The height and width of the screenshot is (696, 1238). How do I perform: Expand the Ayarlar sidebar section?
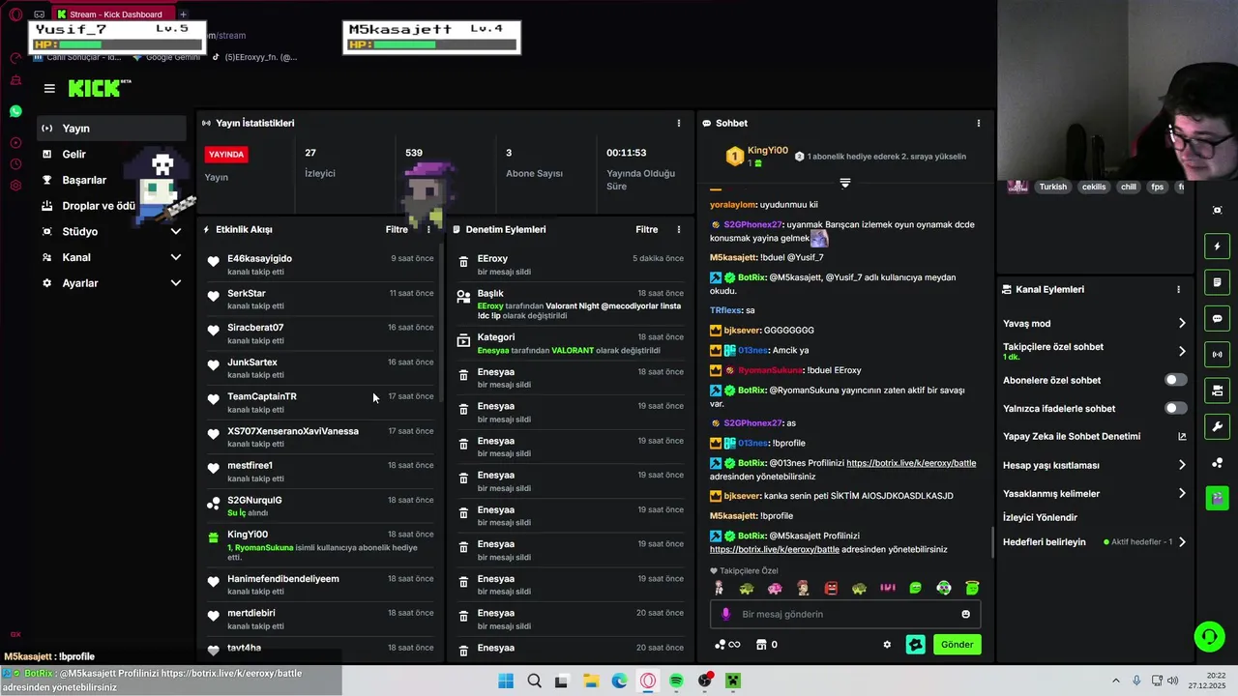click(175, 283)
